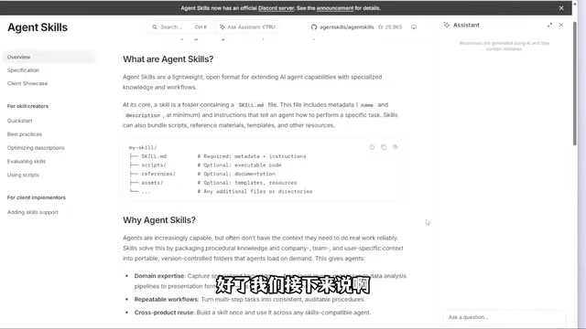Open Client Showcase sidebar page

[x=27, y=83]
